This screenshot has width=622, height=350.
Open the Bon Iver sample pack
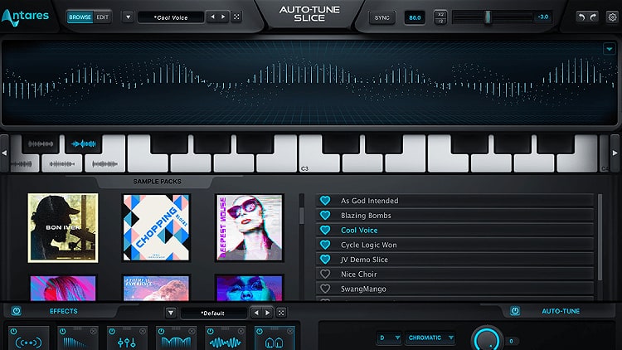pyautogui.click(x=63, y=228)
